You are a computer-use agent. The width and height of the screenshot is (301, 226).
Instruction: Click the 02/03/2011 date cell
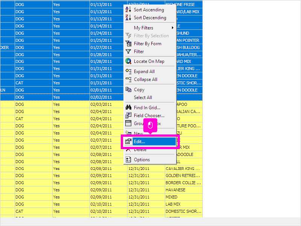108,104
